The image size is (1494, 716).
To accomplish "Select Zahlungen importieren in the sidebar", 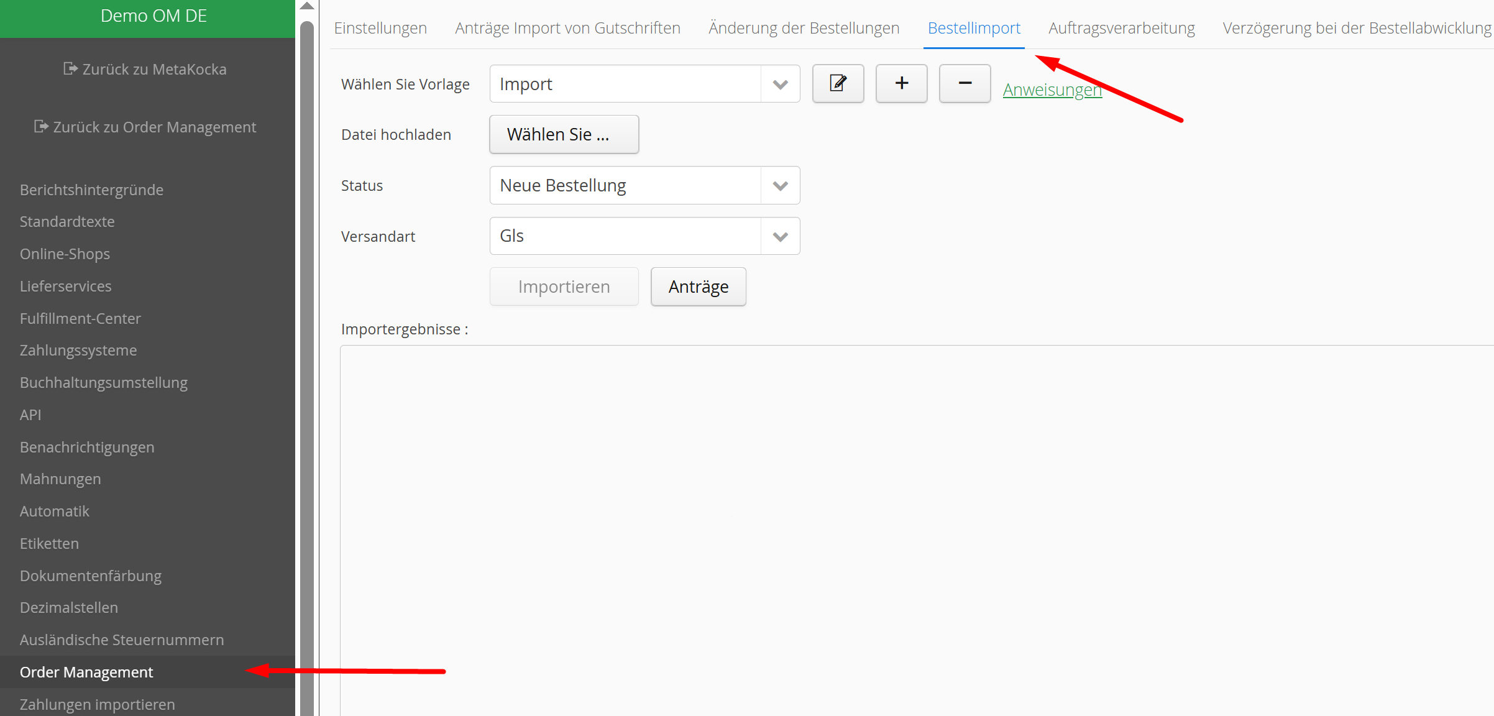I will [97, 704].
